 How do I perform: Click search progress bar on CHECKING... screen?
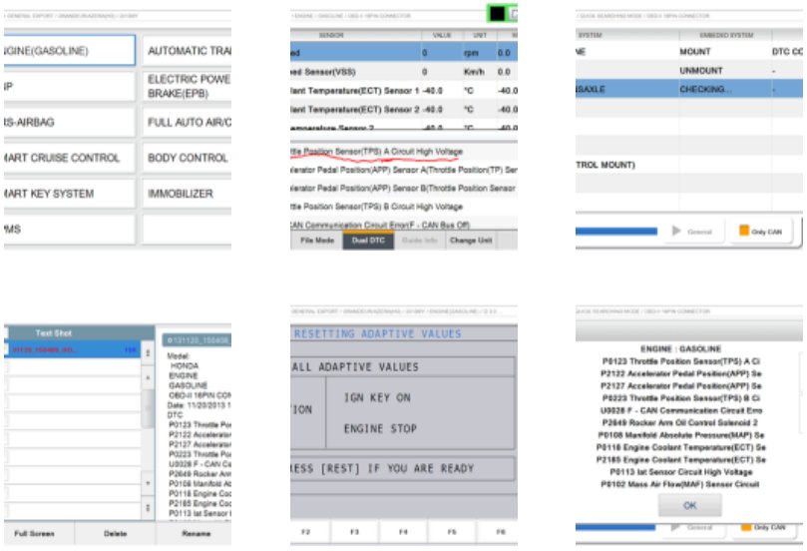click(x=616, y=232)
